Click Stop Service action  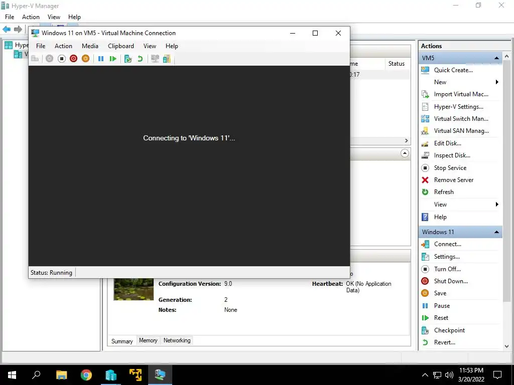[450, 168]
